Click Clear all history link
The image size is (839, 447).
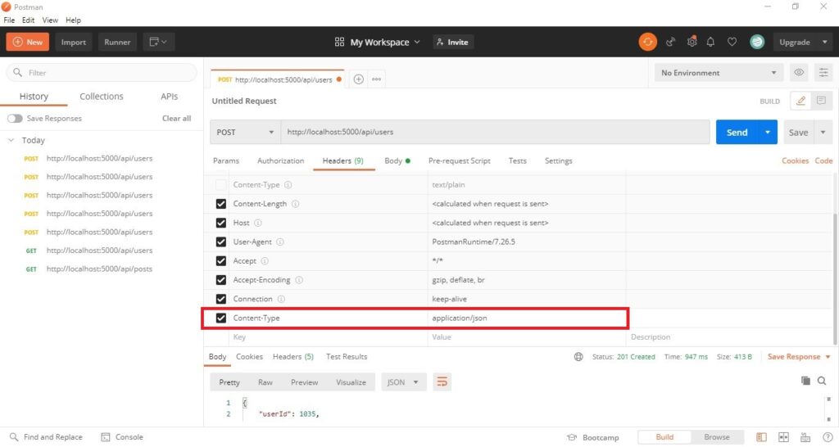tap(177, 118)
